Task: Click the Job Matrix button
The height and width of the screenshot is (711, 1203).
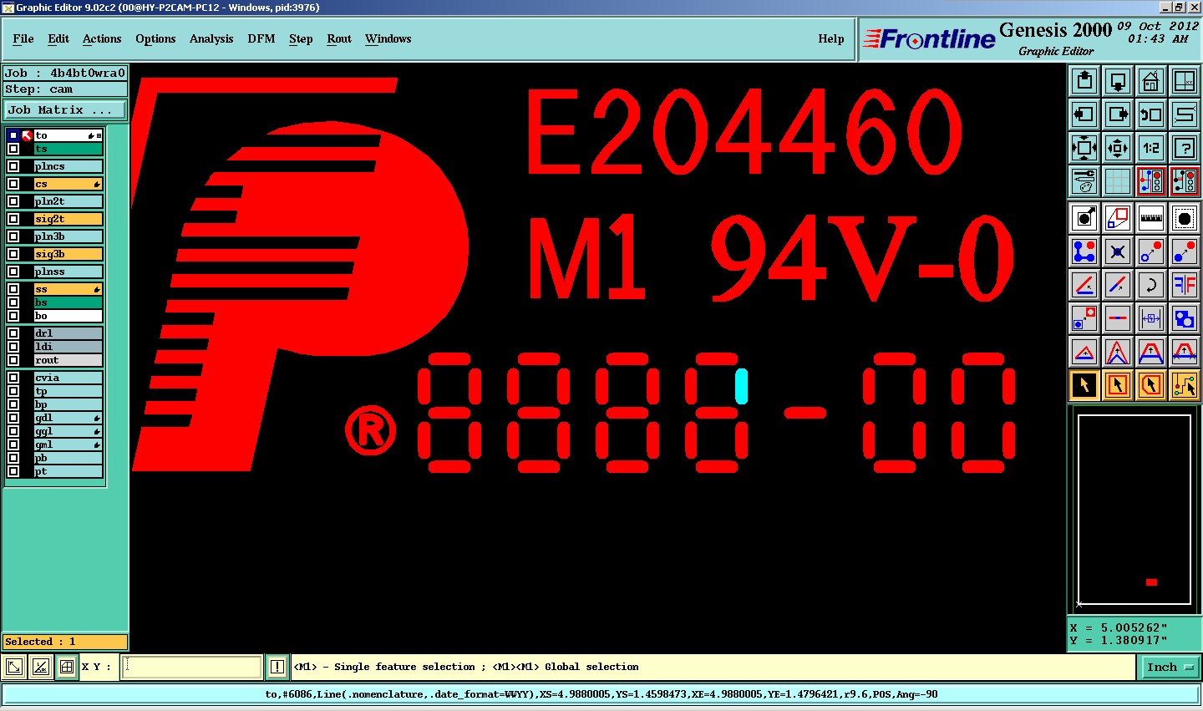Action: 65,109
